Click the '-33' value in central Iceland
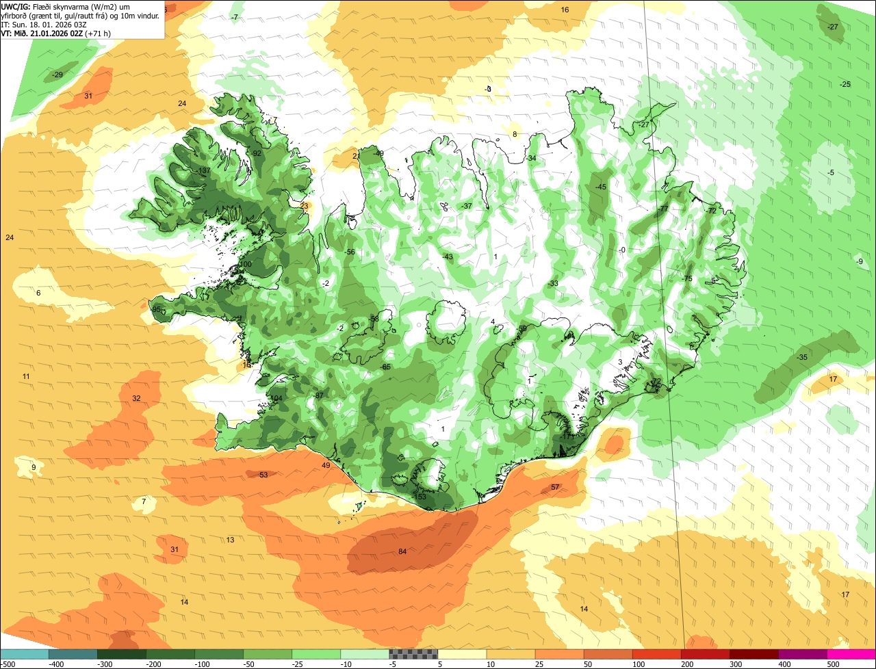Image resolution: width=876 pixels, height=669 pixels. (x=552, y=283)
